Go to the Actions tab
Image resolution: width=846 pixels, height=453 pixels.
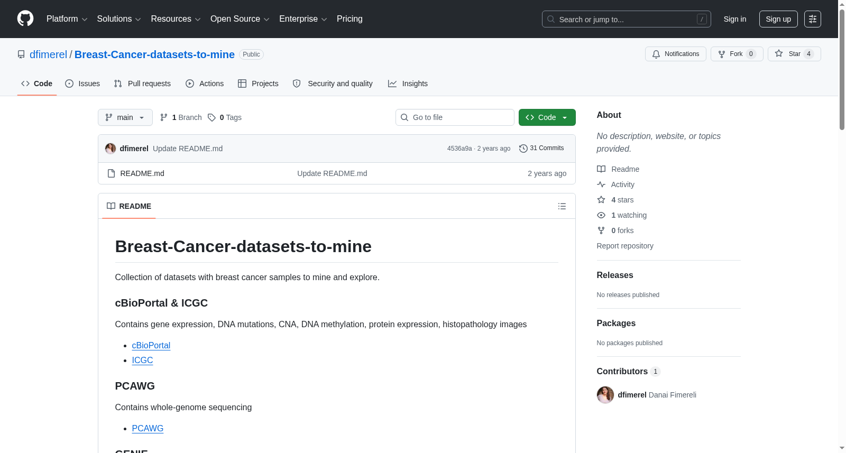coord(205,84)
